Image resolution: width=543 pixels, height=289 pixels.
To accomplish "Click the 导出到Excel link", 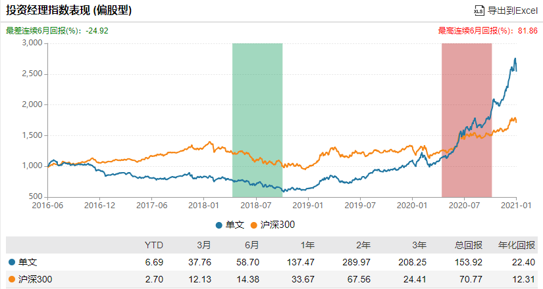I will (512, 11).
